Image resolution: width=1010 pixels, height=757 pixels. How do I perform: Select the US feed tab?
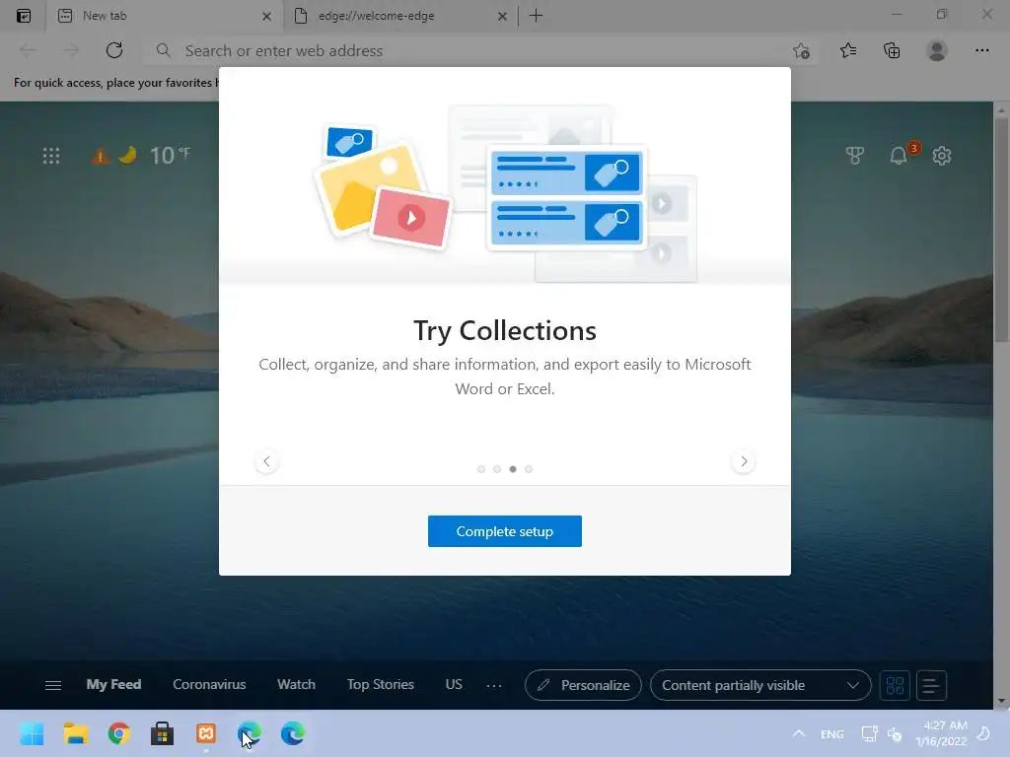(454, 684)
